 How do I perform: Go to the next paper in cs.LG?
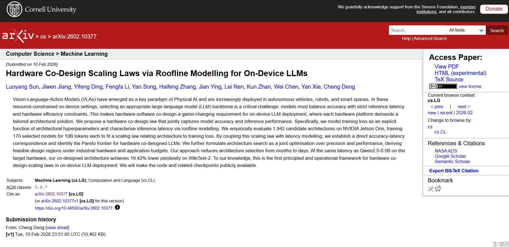click(463, 106)
